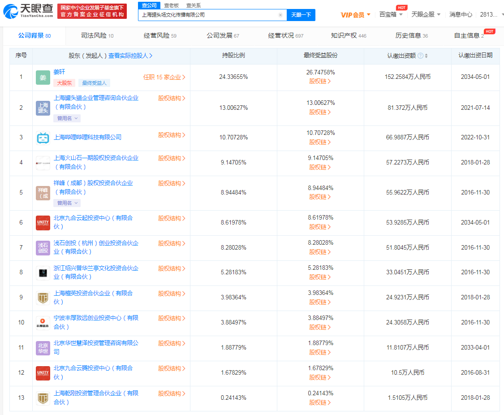Open the 经营状况 tab
The width and height of the screenshot is (504, 415).
(285, 36)
